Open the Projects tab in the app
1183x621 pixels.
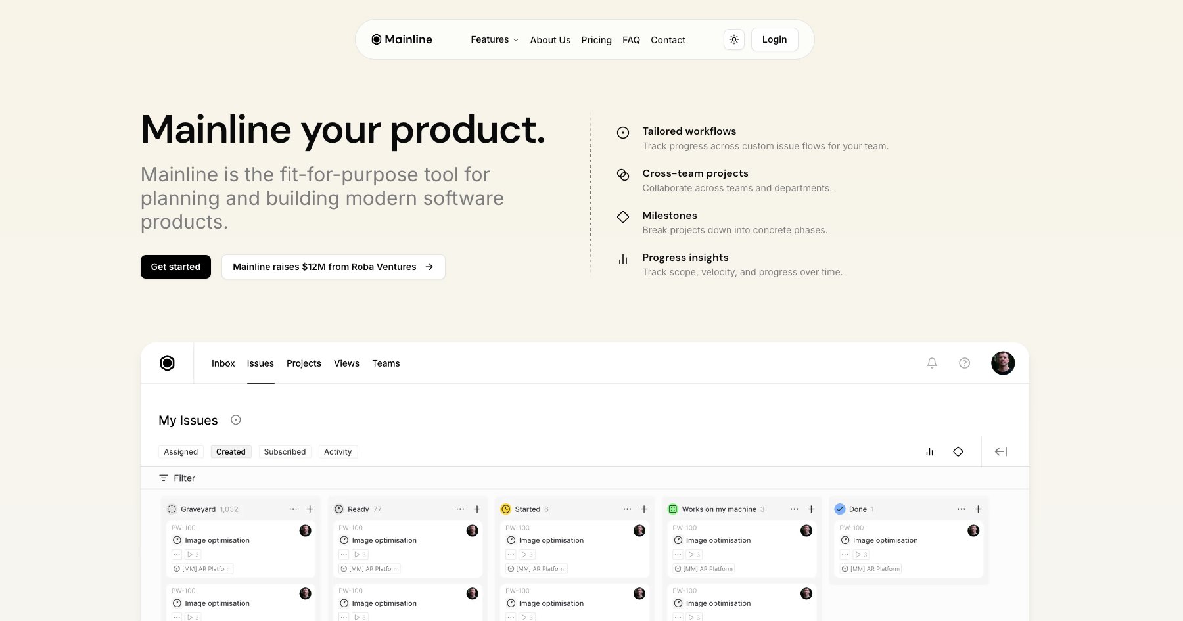(x=304, y=363)
